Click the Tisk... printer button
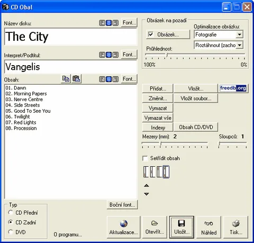This screenshot has width=254, height=243. pyautogui.click(x=236, y=227)
